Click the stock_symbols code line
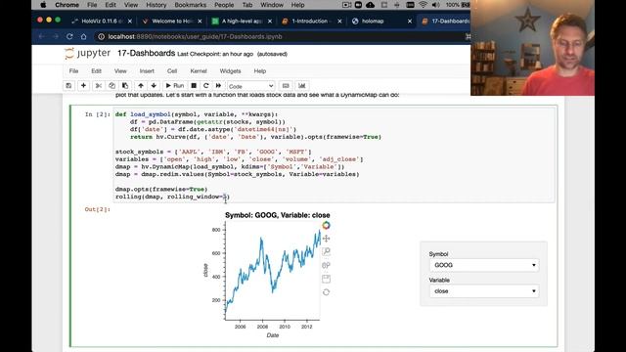 coord(213,153)
